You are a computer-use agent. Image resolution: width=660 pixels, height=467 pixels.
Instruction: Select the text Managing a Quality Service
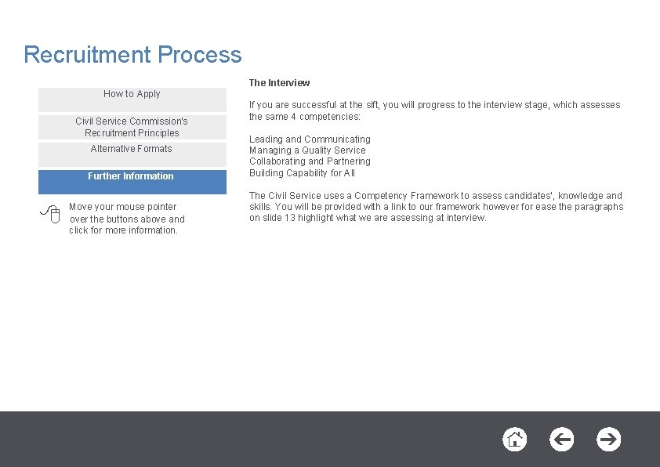307,150
